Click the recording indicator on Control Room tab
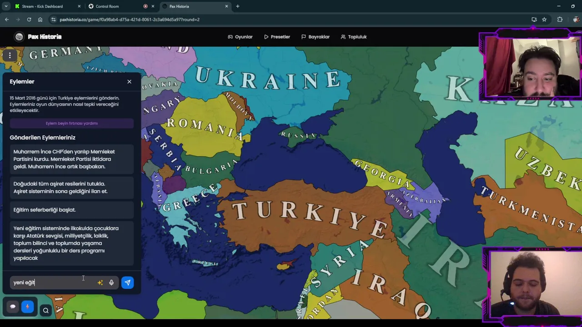The image size is (582, 327). (x=145, y=6)
